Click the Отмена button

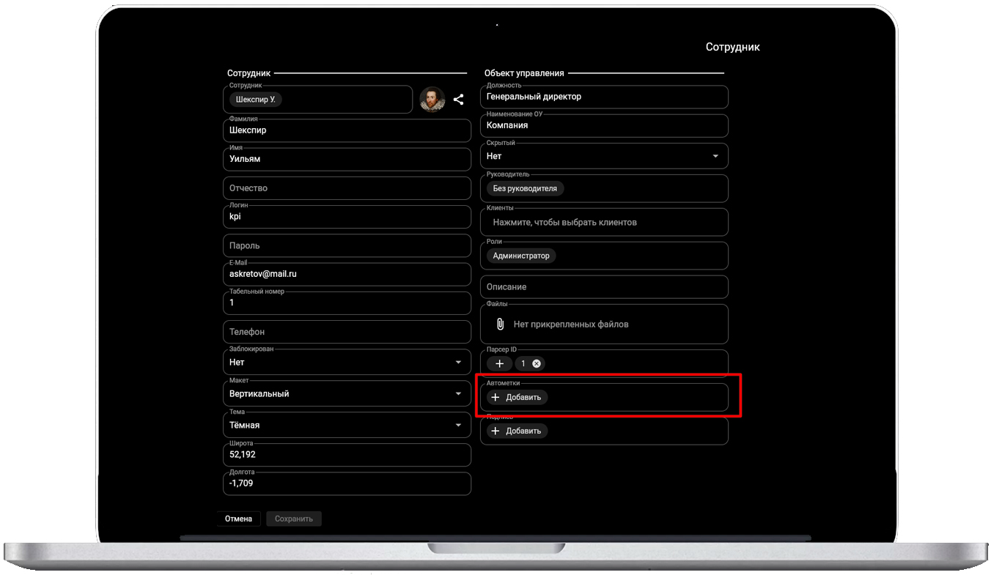(238, 519)
